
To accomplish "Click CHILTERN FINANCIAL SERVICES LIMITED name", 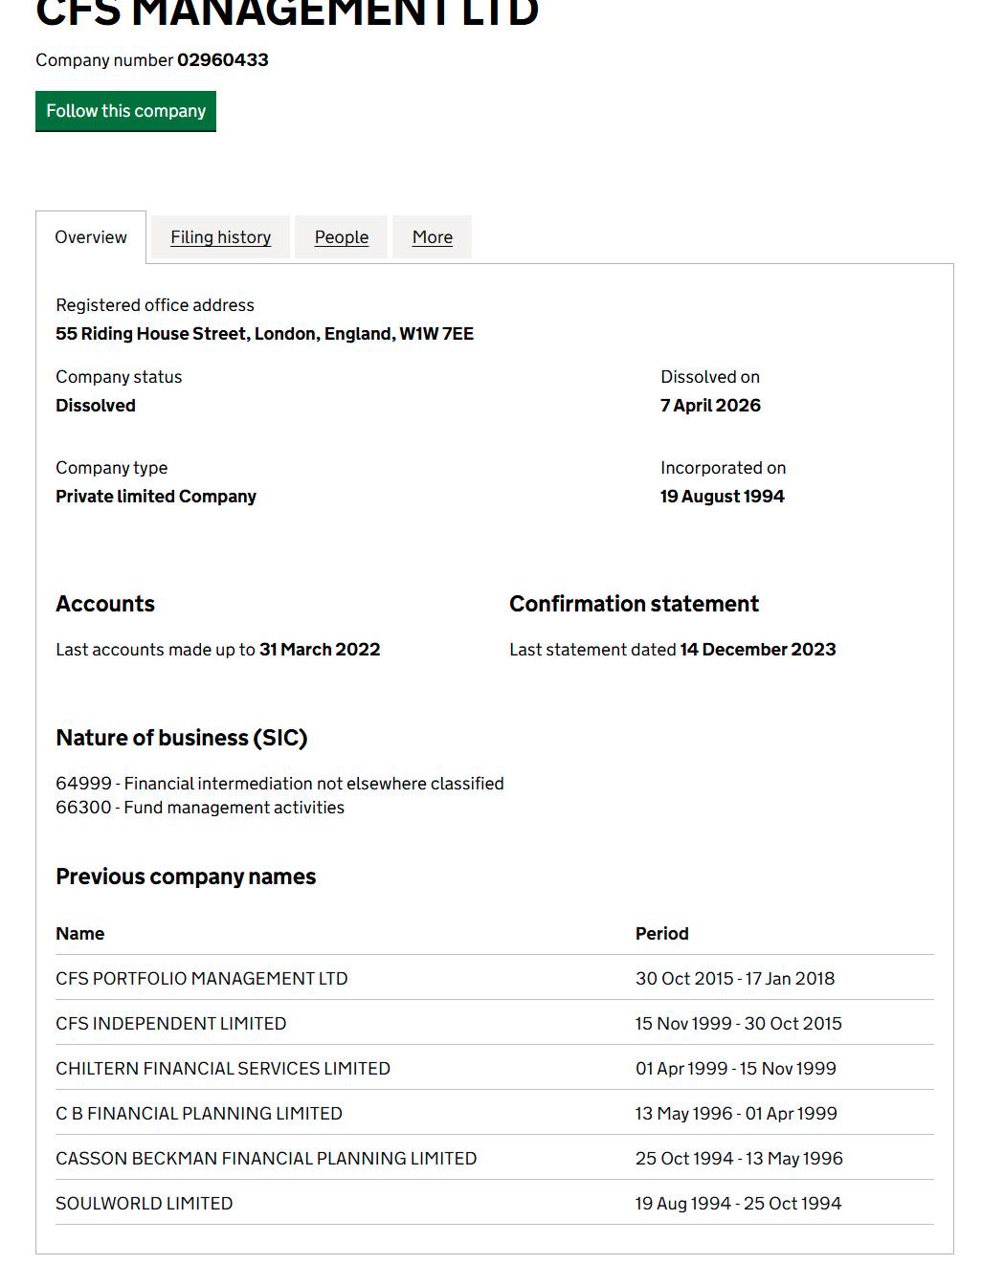I will pyautogui.click(x=223, y=1069).
